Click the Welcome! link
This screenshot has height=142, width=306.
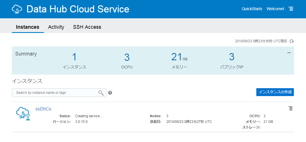click(275, 9)
